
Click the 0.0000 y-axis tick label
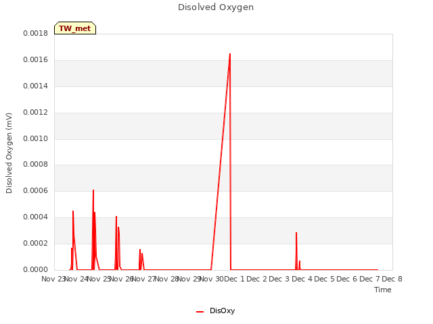click(35, 269)
